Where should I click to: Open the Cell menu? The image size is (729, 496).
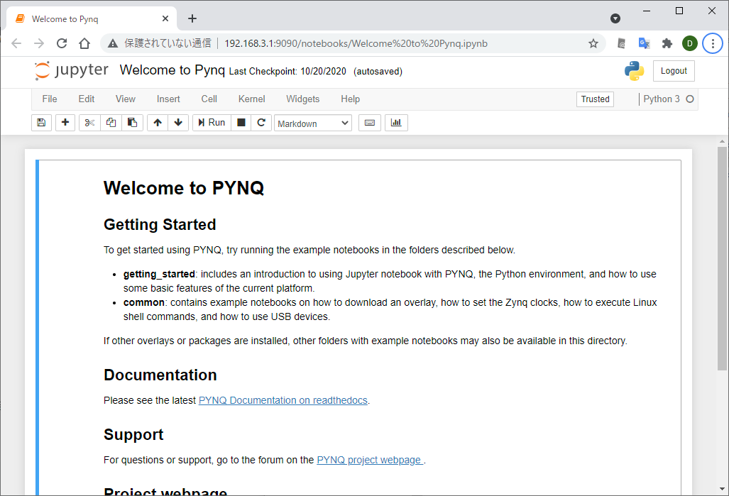(209, 99)
